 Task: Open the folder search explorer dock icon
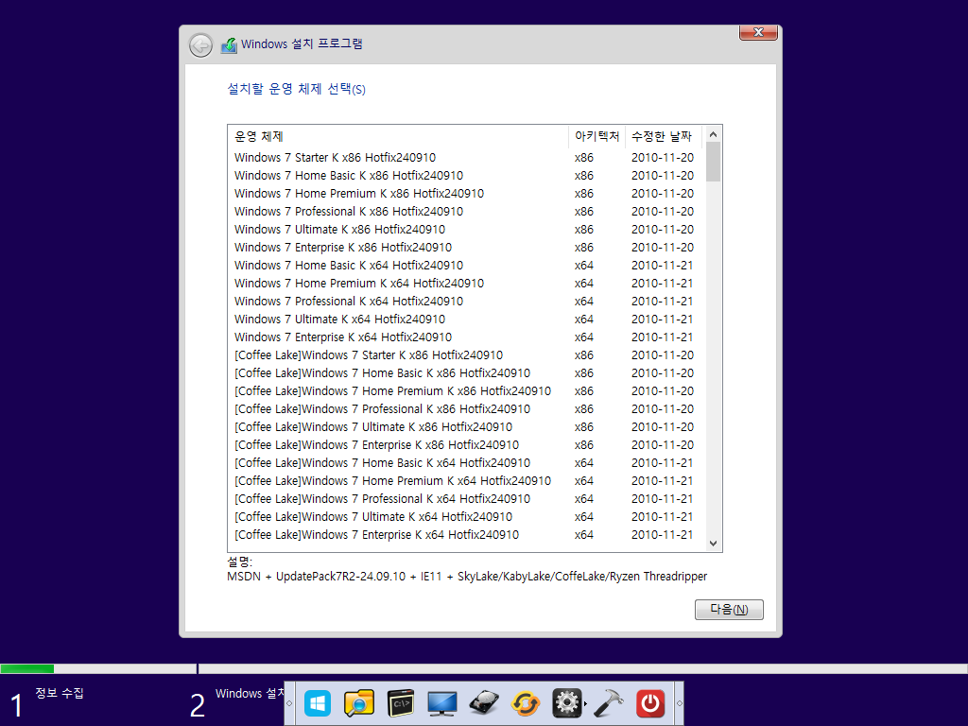358,703
